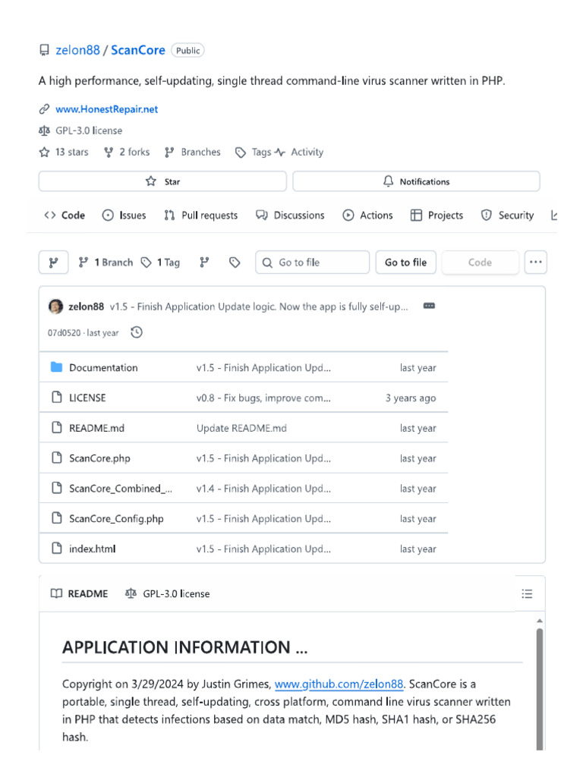Select the GPL-3.0 license tab in the readme panel
Image resolution: width=583 pixels, height=777 pixels.
tap(168, 593)
